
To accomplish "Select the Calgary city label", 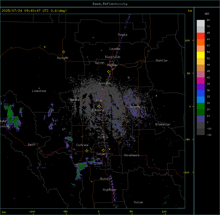I will [x=102, y=154].
